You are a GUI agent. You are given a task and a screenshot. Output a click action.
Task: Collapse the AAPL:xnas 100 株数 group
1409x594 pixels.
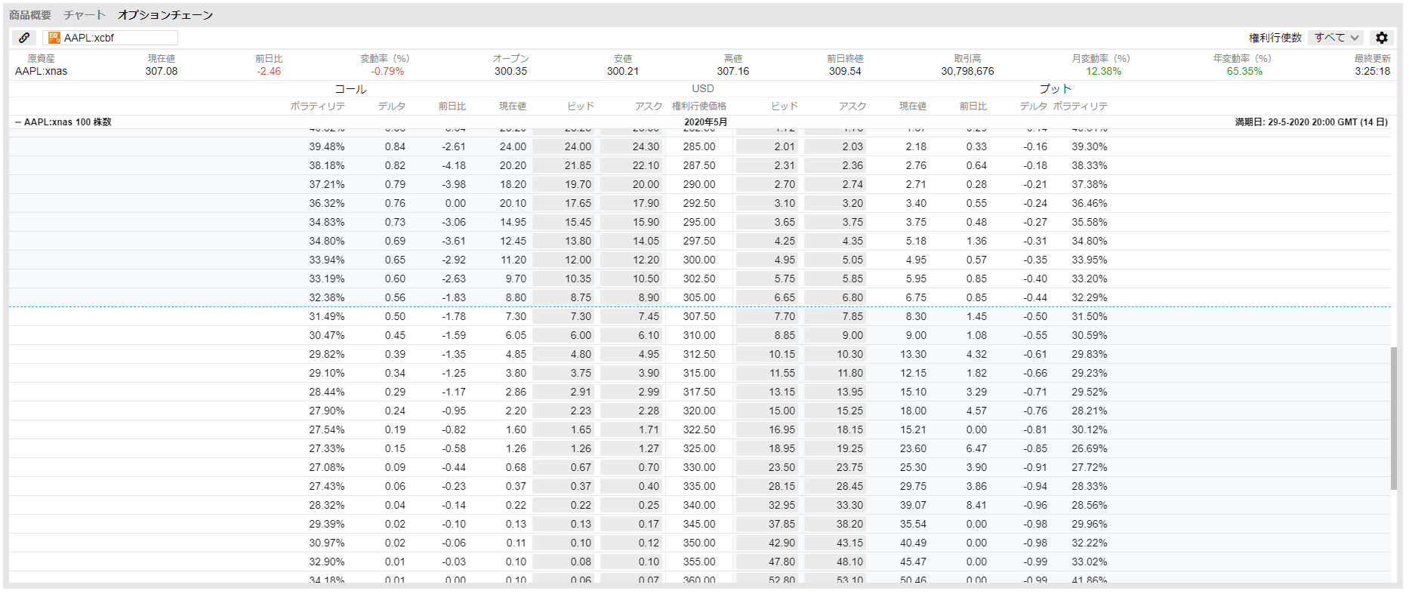[18, 122]
